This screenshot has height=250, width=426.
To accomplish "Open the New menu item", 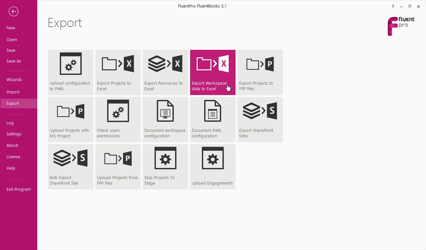I will point(11,28).
